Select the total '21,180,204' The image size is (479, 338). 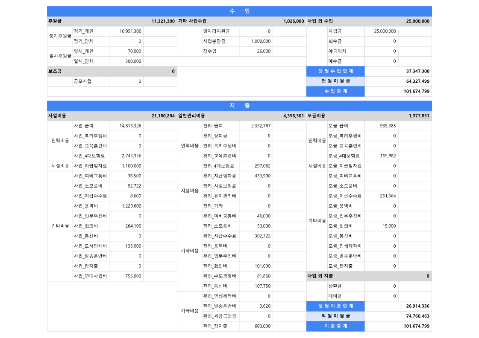point(163,116)
